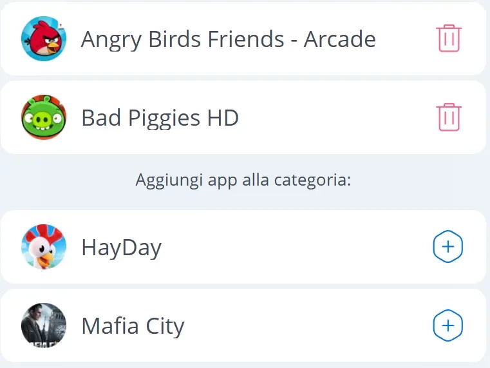Click the 'HayDay' app name
Screen dimensions: 490x368
(x=121, y=247)
